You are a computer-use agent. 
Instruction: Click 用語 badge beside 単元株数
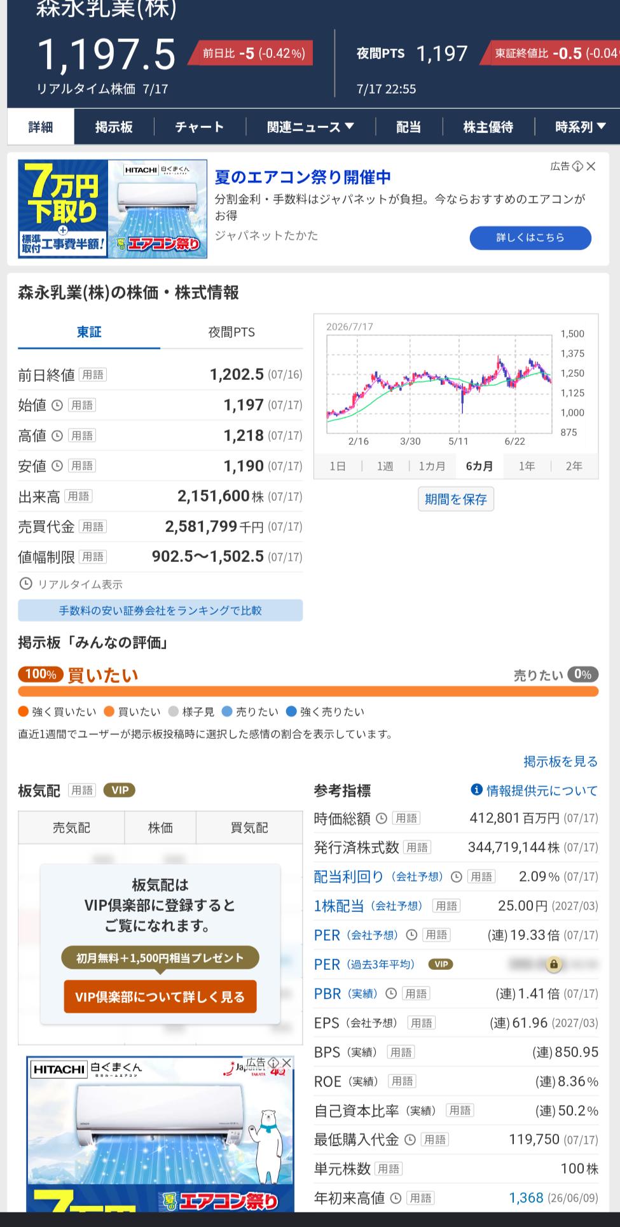(389, 1170)
